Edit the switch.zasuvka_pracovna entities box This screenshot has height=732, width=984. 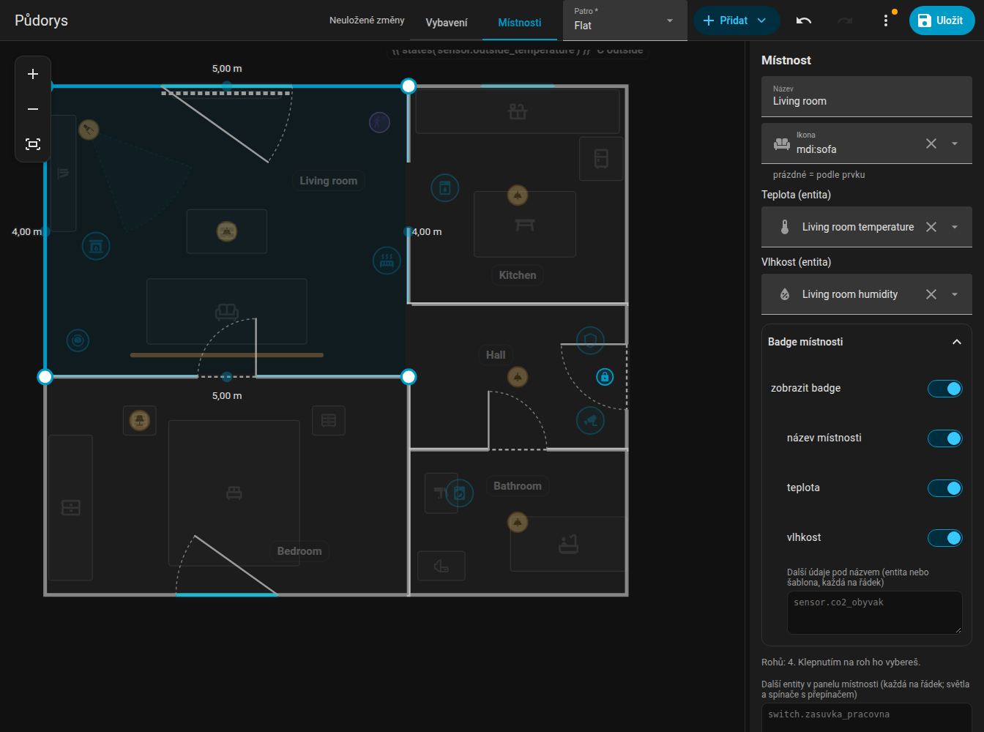[867, 717]
